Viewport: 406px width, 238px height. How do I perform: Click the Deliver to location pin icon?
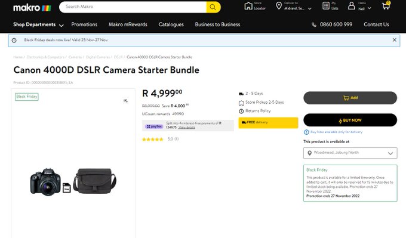coord(279,6)
